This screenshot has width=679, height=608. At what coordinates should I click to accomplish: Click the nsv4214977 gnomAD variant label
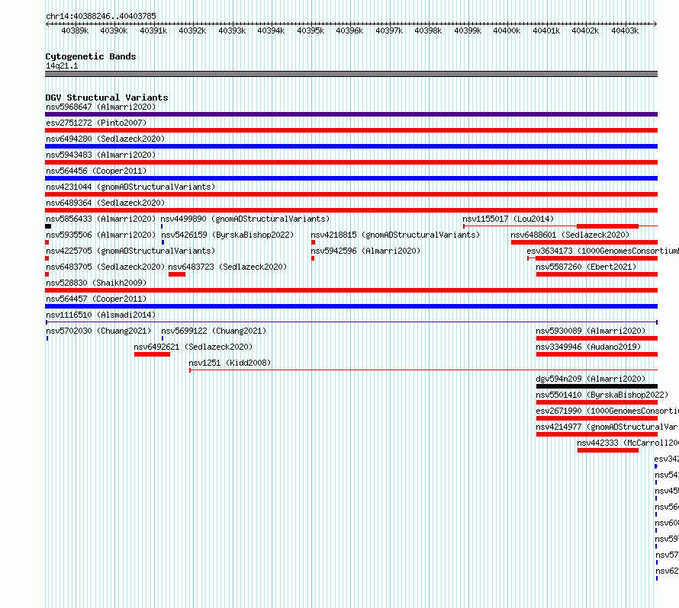coord(607,427)
